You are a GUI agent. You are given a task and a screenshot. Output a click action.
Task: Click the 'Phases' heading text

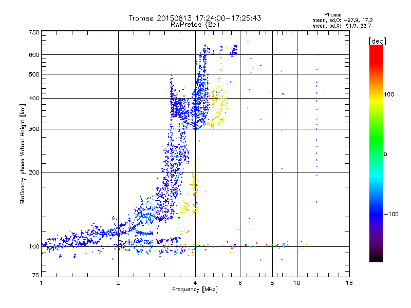[332, 15]
